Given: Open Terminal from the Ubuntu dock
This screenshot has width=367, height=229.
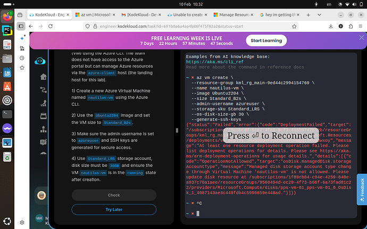Looking at the screenshot, I should tap(7, 114).
